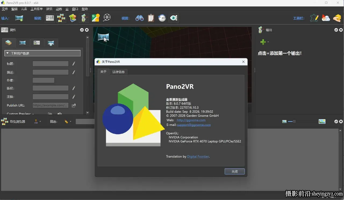Screen dimensions: 344x200
Task: Open the Skin Editor toolbar icon
Action: click(x=314, y=18)
